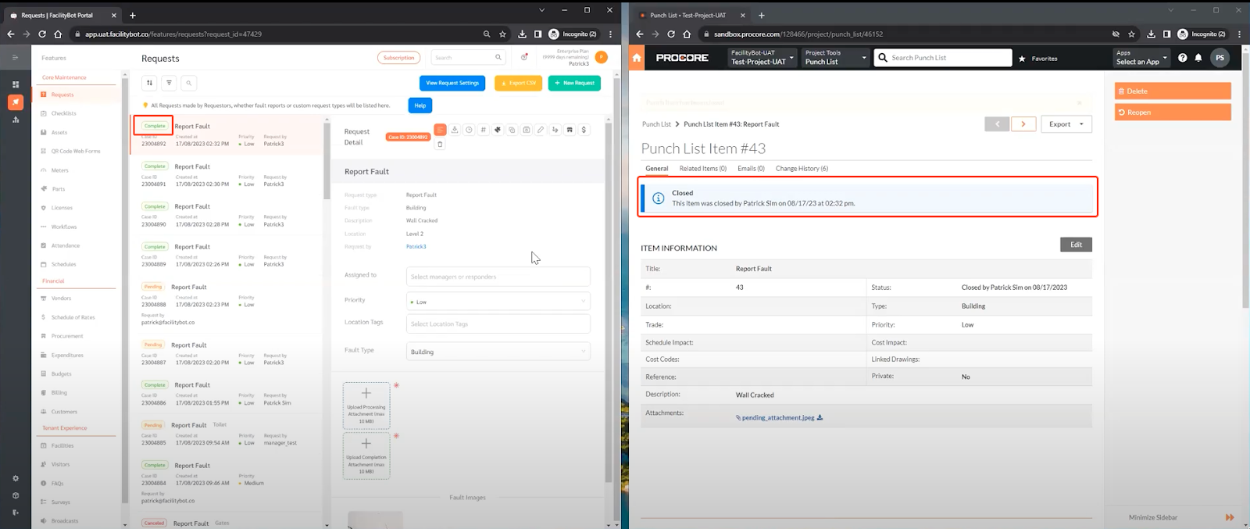This screenshot has width=1250, height=529.
Task: Open Assets in the Features menu
Action: click(x=59, y=132)
